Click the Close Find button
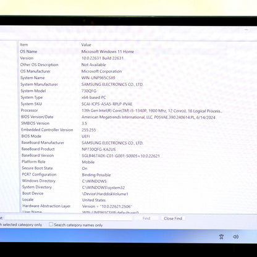Image resolution: width=257 pixels, height=257 pixels. 173,219
